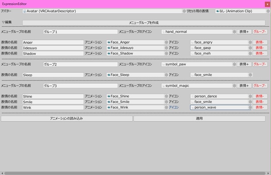Open object picker for Avatar field
Screen dimensions: 271x175
184,11
